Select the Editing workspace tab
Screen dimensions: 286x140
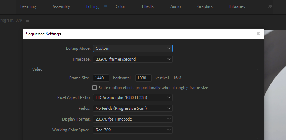click(x=92, y=6)
